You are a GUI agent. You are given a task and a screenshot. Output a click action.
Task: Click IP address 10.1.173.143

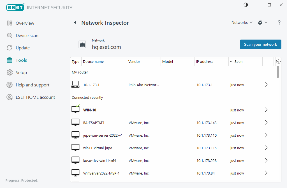(x=207, y=123)
